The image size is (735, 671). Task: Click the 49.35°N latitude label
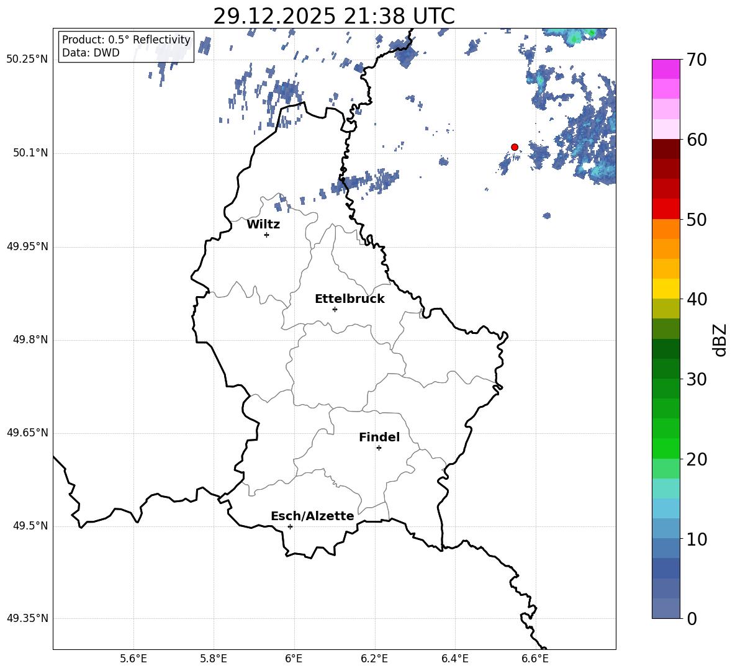coord(27,618)
